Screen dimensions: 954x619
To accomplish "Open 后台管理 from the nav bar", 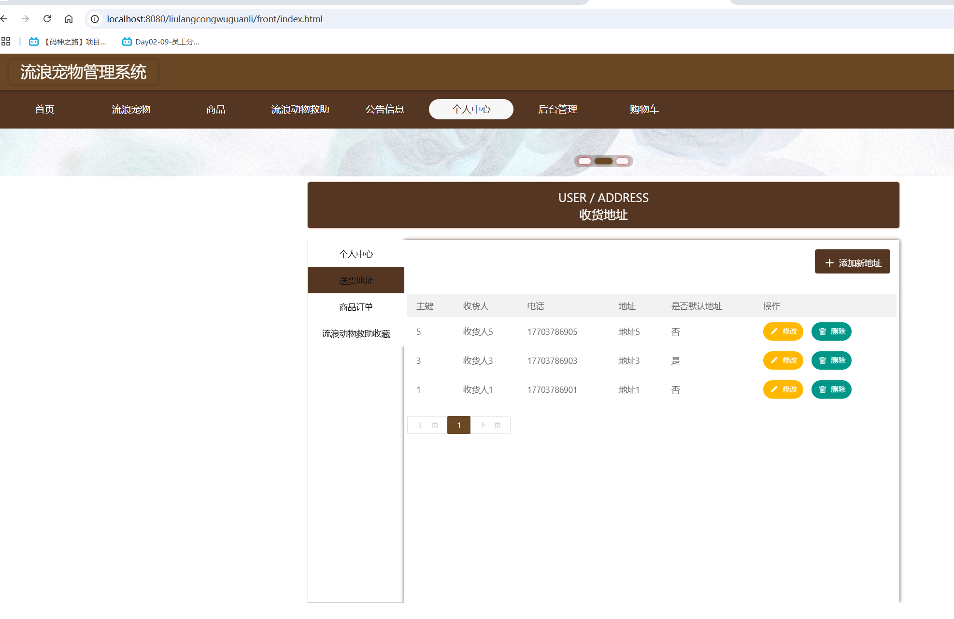I will [557, 109].
